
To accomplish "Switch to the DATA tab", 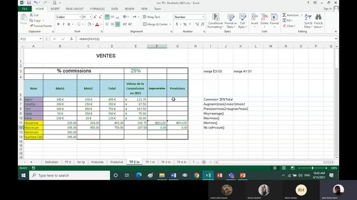I will [x=114, y=9].
